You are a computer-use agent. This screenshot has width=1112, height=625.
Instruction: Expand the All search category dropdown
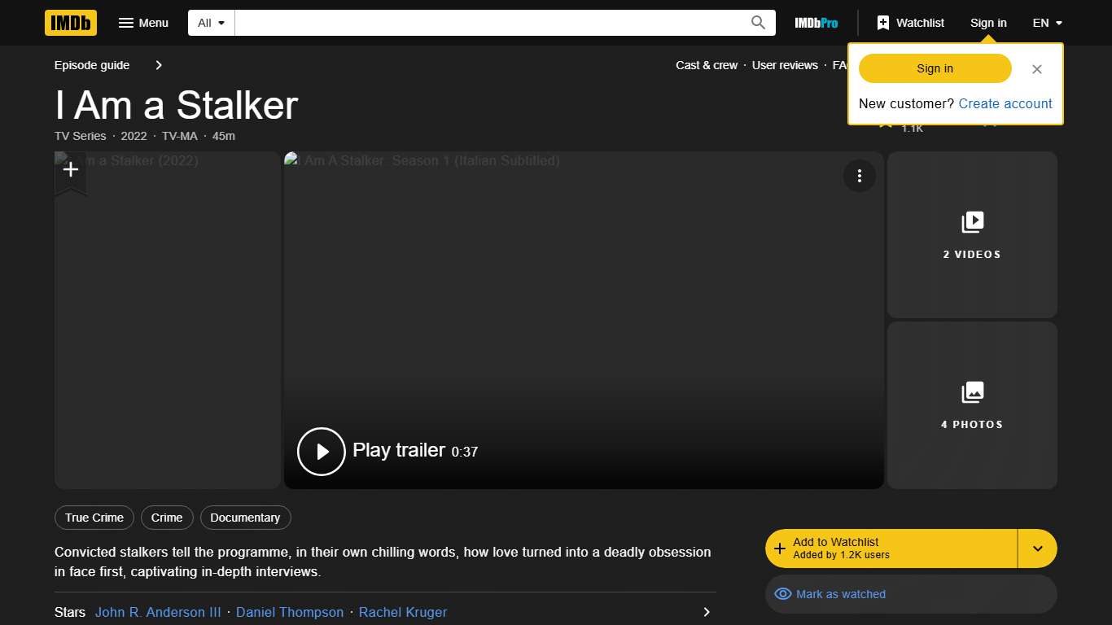(210, 22)
